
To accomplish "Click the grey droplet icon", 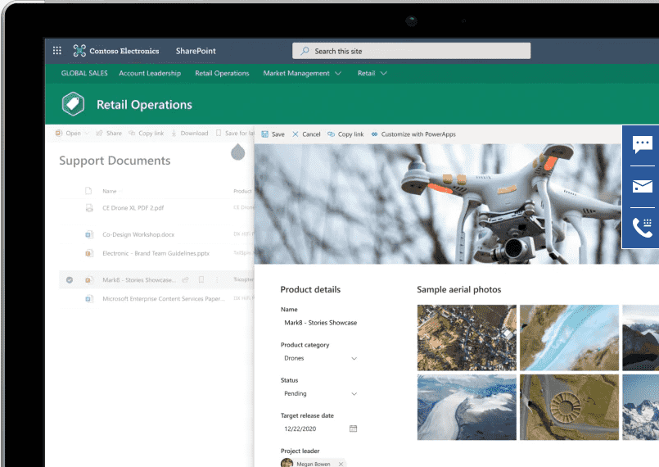I will (x=238, y=152).
